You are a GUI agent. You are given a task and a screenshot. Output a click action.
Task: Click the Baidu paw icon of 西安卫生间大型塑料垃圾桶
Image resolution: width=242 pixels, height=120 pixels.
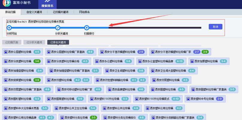[x=153, y=71]
